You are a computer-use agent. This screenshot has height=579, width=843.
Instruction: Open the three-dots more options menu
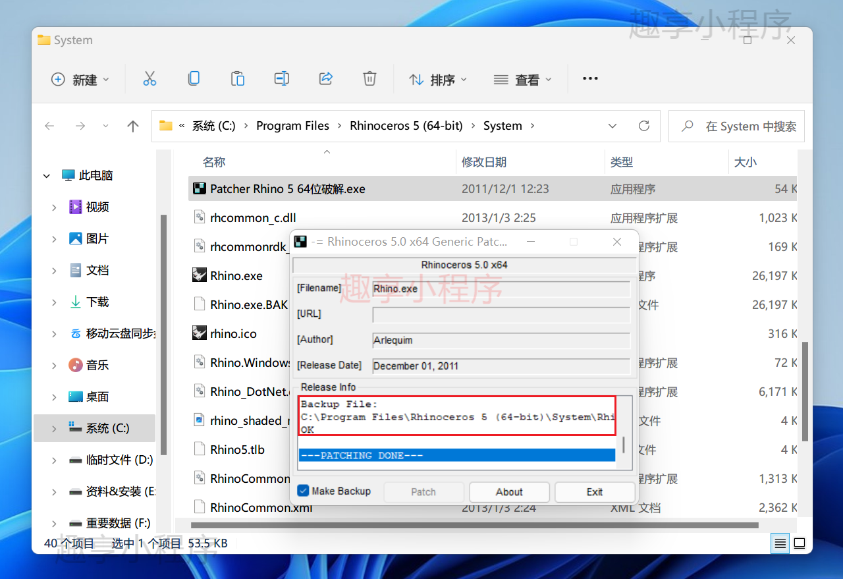tap(590, 79)
